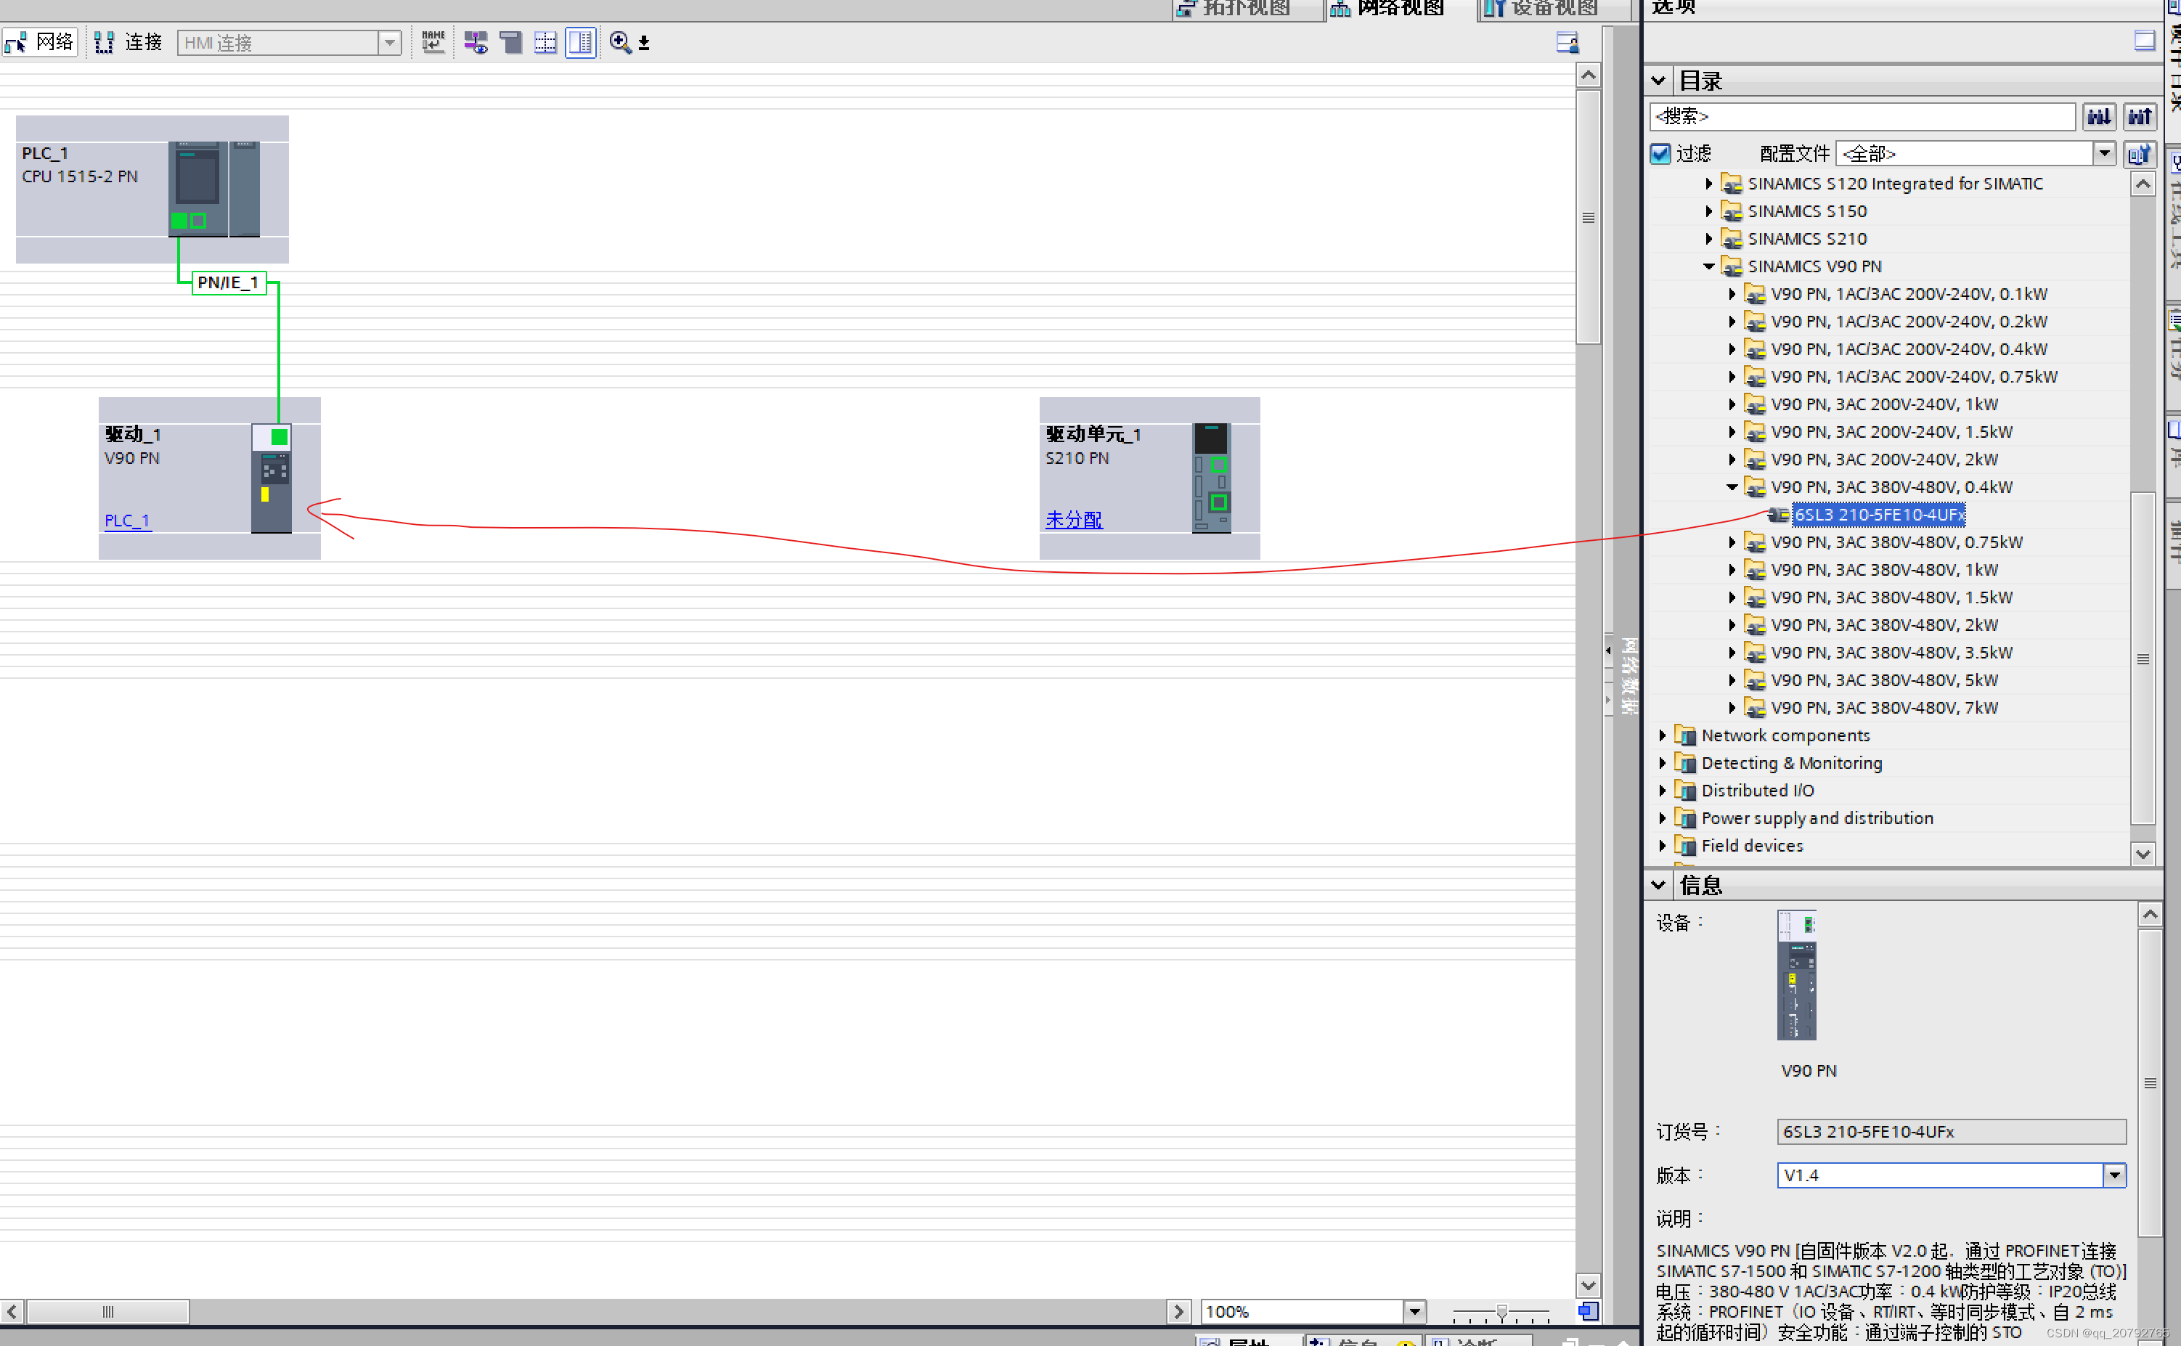
Task: Select V90 PN, 1AC/3AC 200V-240V, 0.4kW
Action: pos(1909,349)
